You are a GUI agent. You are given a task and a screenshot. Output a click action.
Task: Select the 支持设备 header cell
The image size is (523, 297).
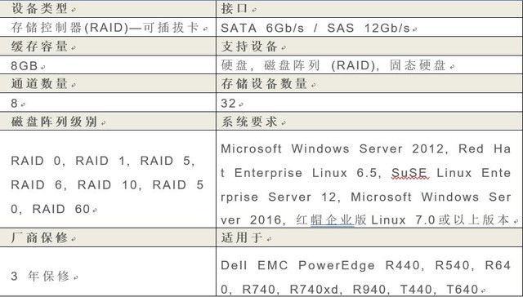369,47
